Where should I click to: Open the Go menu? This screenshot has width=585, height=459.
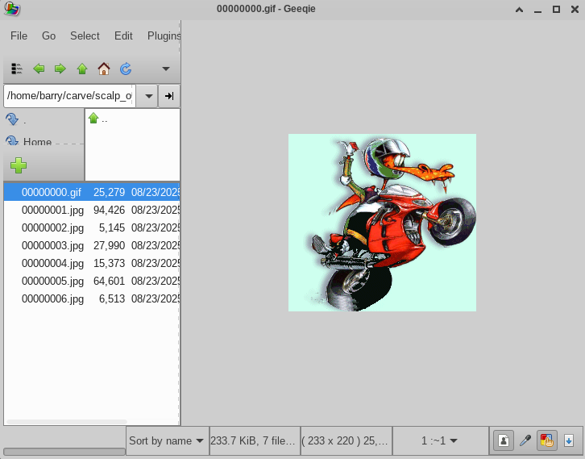[48, 35]
